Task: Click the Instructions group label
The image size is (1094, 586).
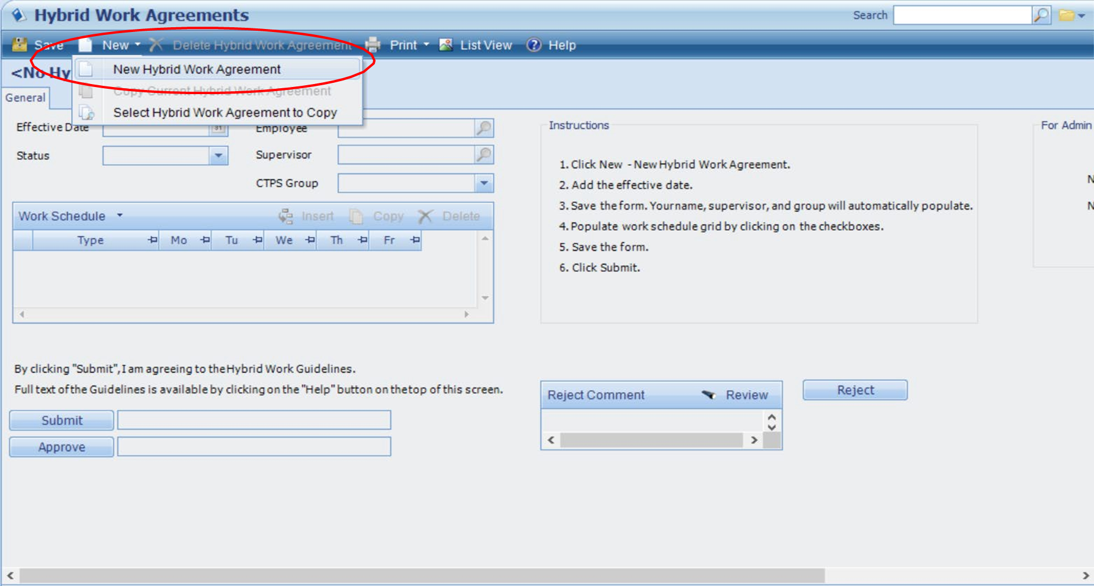Action: click(579, 125)
